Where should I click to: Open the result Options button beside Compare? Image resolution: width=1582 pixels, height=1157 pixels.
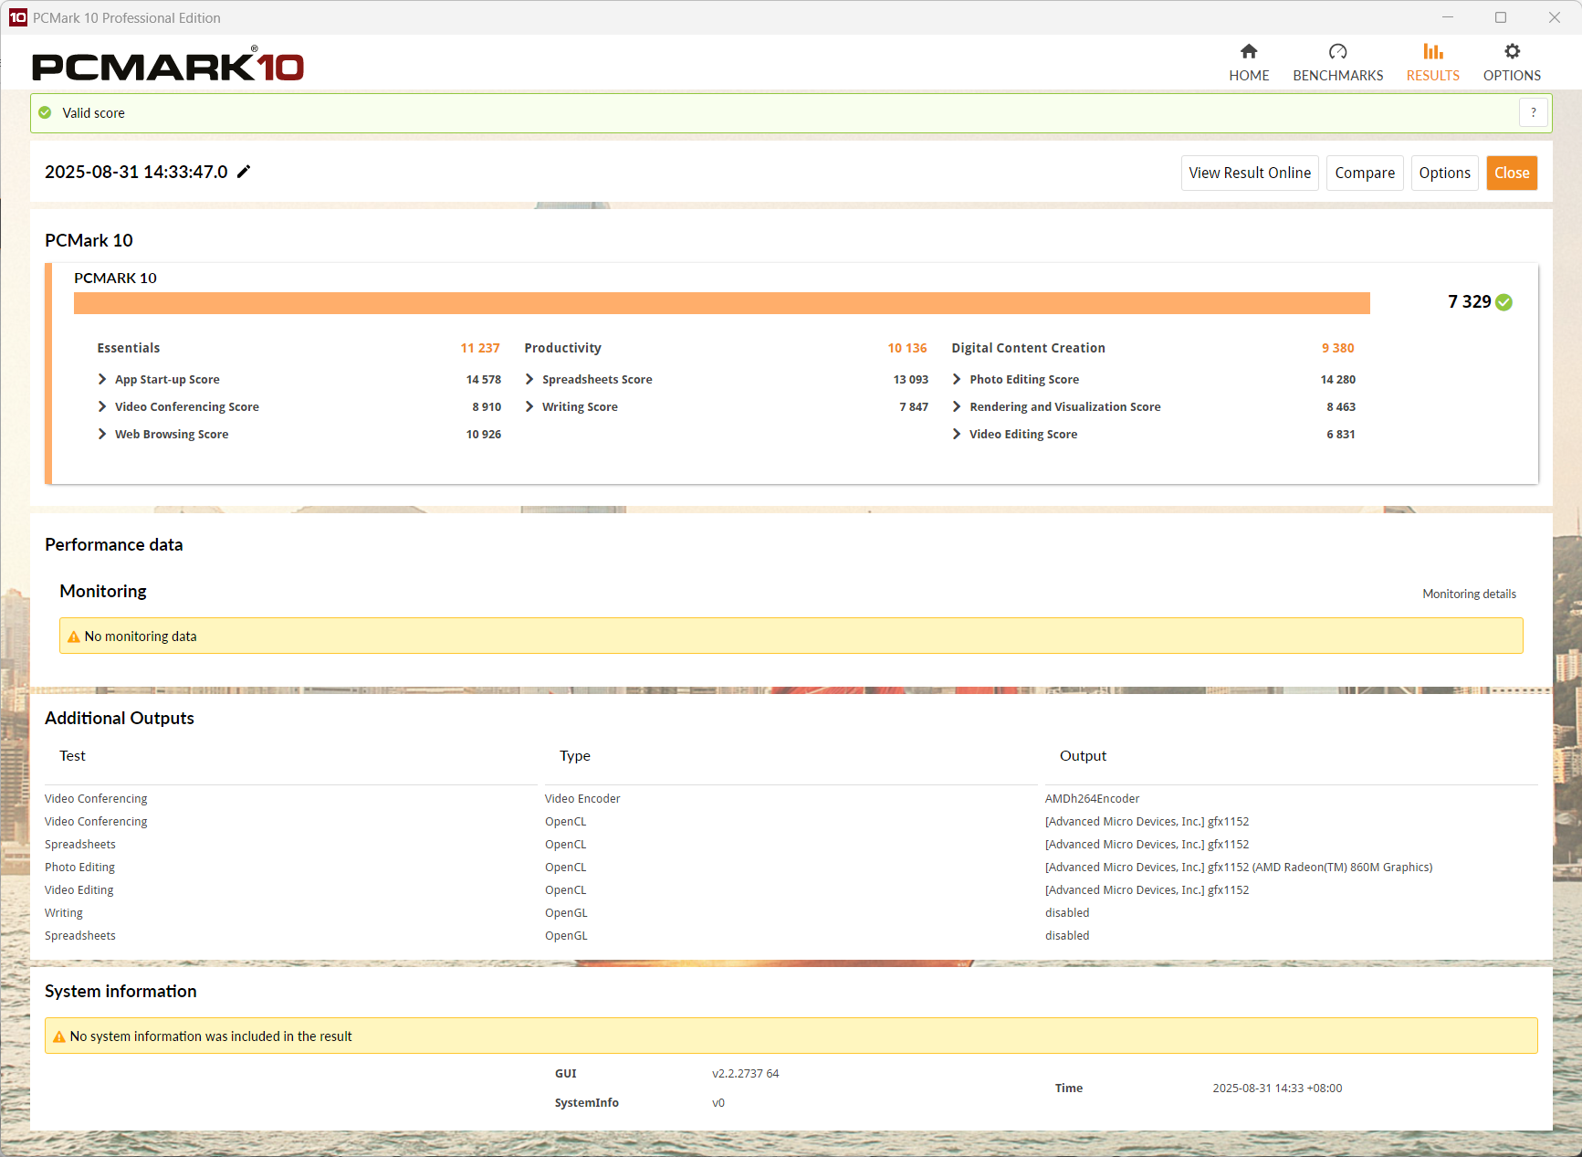(x=1444, y=173)
